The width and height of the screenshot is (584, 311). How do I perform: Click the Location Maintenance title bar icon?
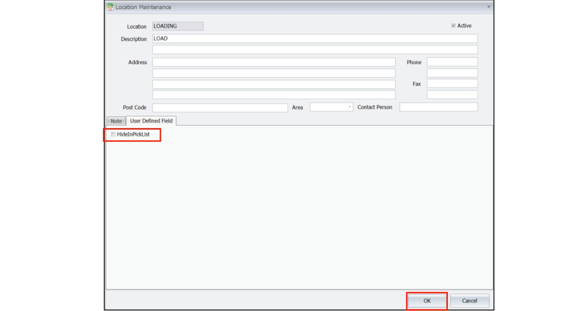pos(110,7)
